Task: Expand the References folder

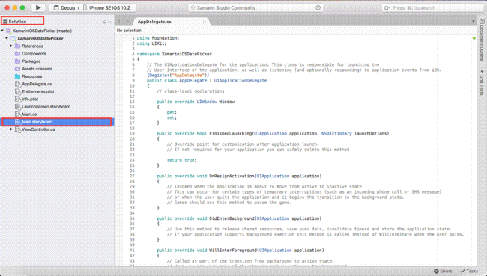Action: 11,46
